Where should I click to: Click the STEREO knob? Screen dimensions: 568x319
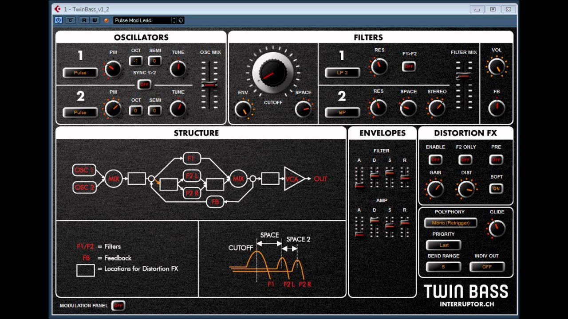437,108
